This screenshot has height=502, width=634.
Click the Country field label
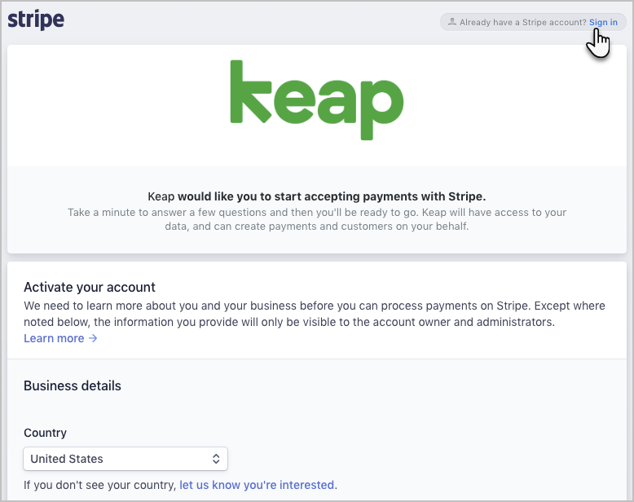tap(46, 433)
